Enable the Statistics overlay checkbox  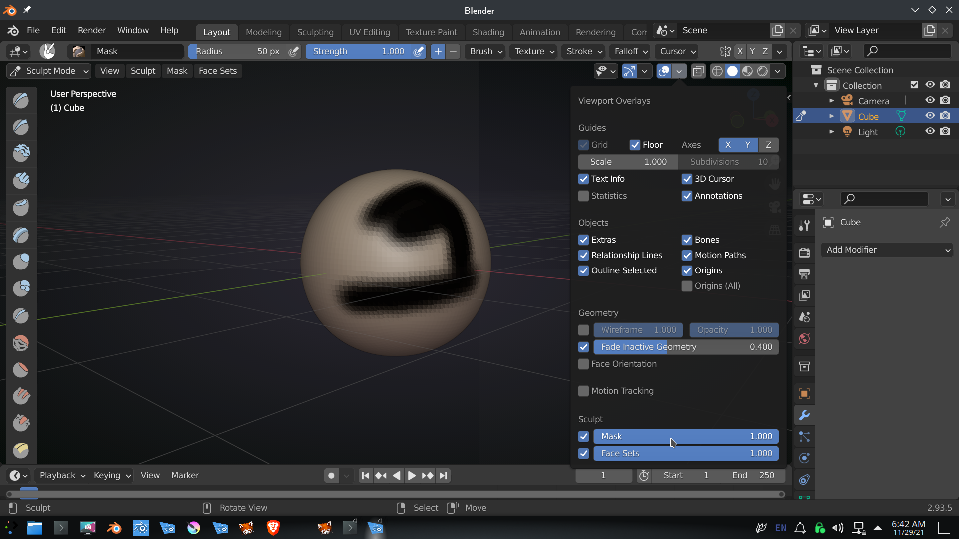(583, 196)
